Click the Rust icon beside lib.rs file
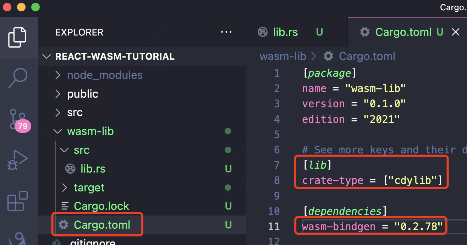The width and height of the screenshot is (467, 245). click(x=70, y=169)
